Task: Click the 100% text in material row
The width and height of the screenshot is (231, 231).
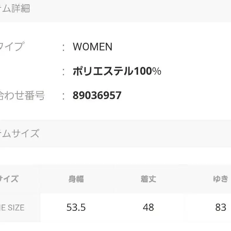Action: point(148,71)
